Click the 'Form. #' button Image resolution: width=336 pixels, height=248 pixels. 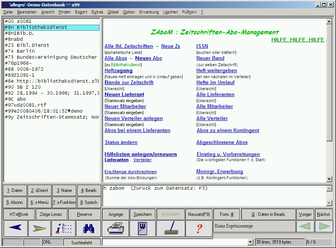[x=227, y=214]
